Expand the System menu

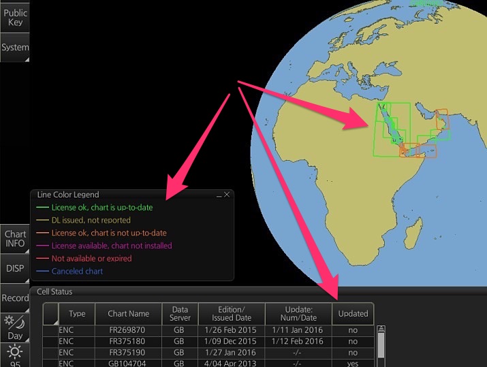pos(15,48)
